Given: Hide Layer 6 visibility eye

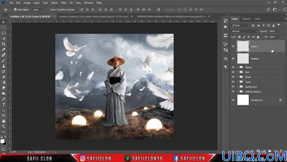Looking at the screenshot, I should click(233, 46).
